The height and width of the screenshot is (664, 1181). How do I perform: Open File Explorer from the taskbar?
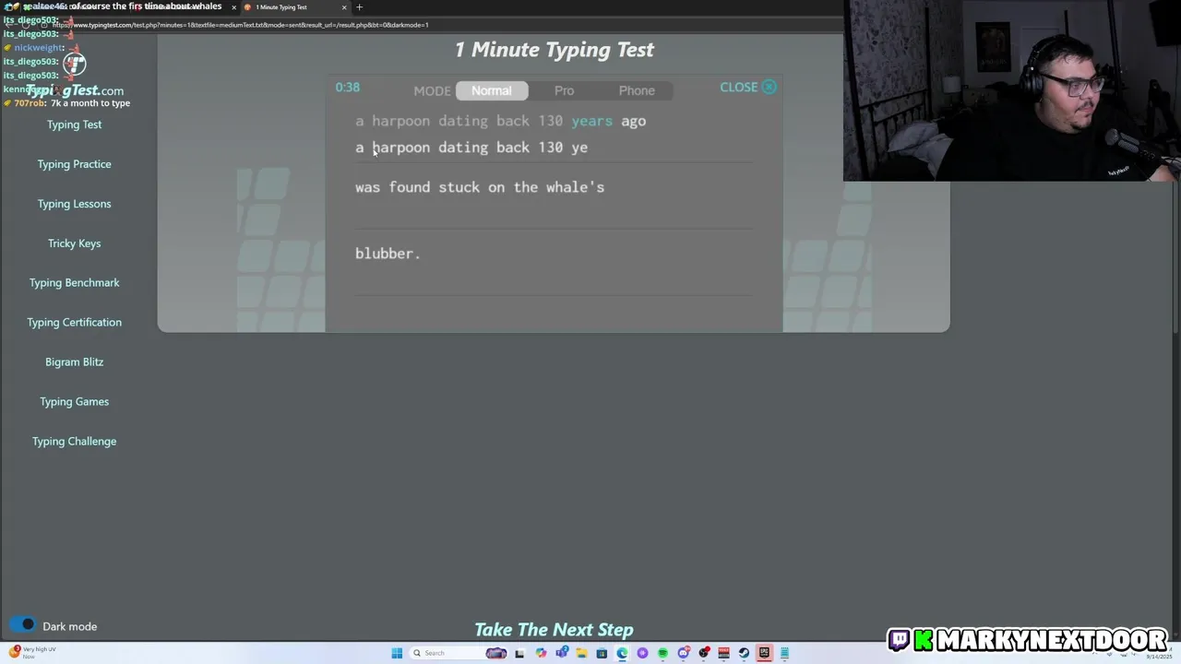(x=581, y=653)
